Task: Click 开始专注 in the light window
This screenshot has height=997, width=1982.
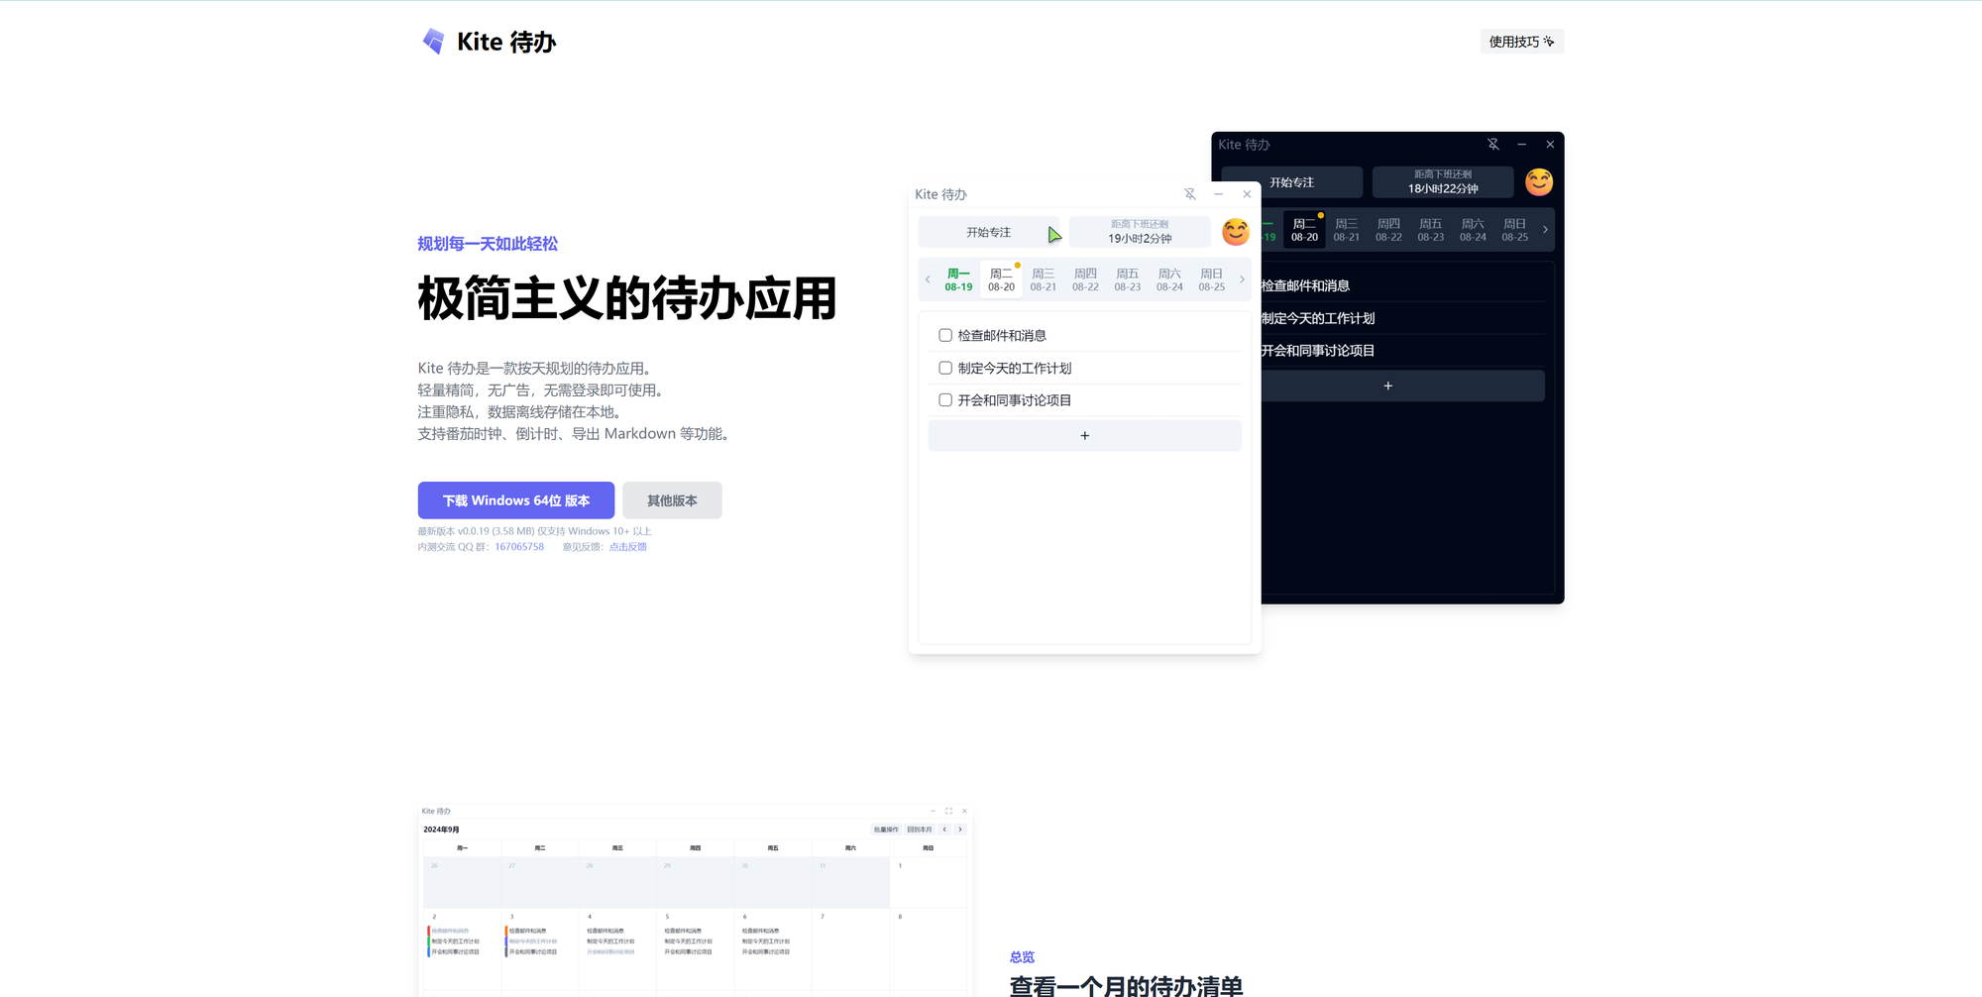Action: coord(989,232)
